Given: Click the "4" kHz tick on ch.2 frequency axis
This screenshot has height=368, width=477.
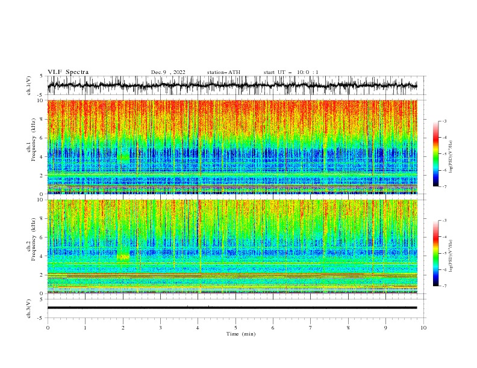Looking at the screenshot, I should point(43,256).
